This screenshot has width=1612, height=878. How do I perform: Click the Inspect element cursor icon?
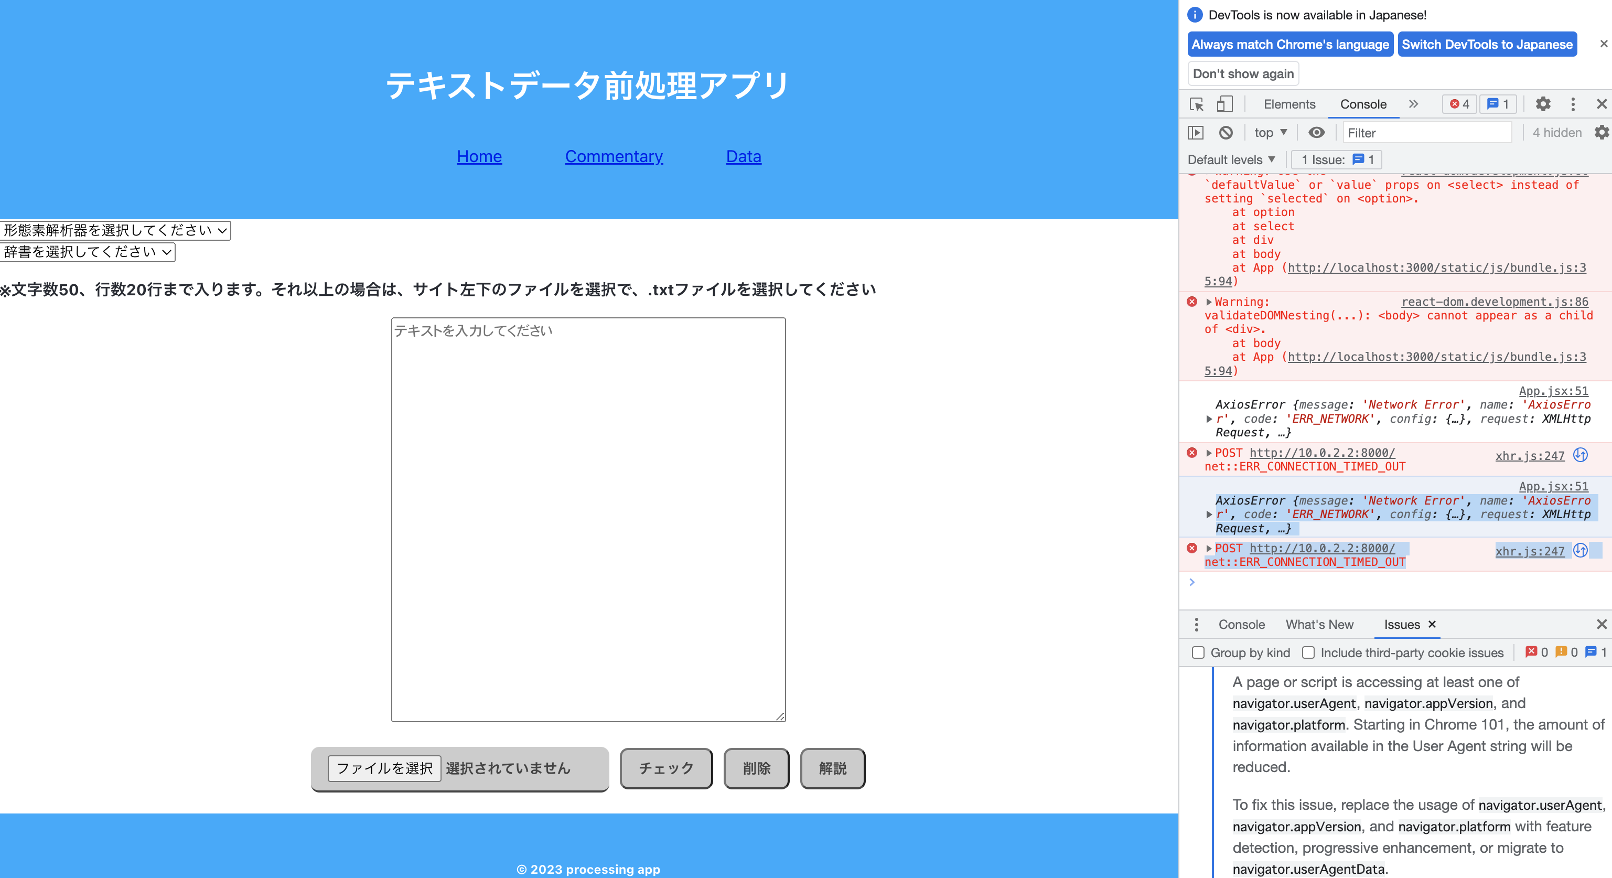point(1196,104)
